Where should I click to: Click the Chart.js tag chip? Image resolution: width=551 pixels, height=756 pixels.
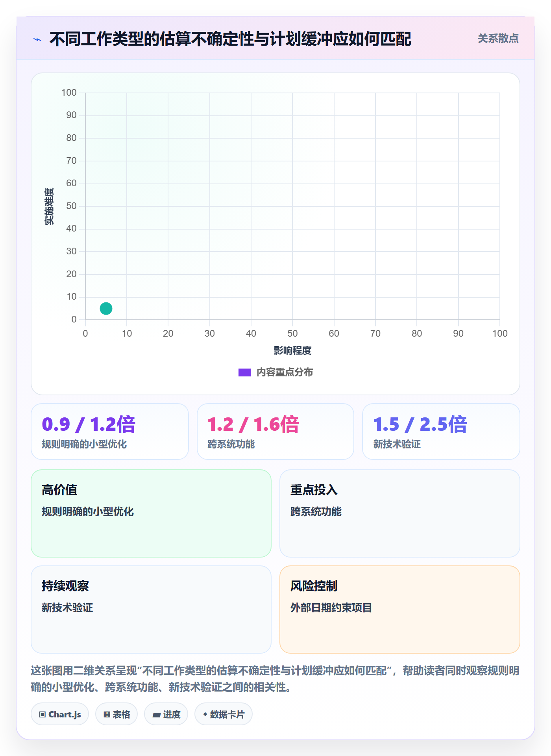pos(60,714)
